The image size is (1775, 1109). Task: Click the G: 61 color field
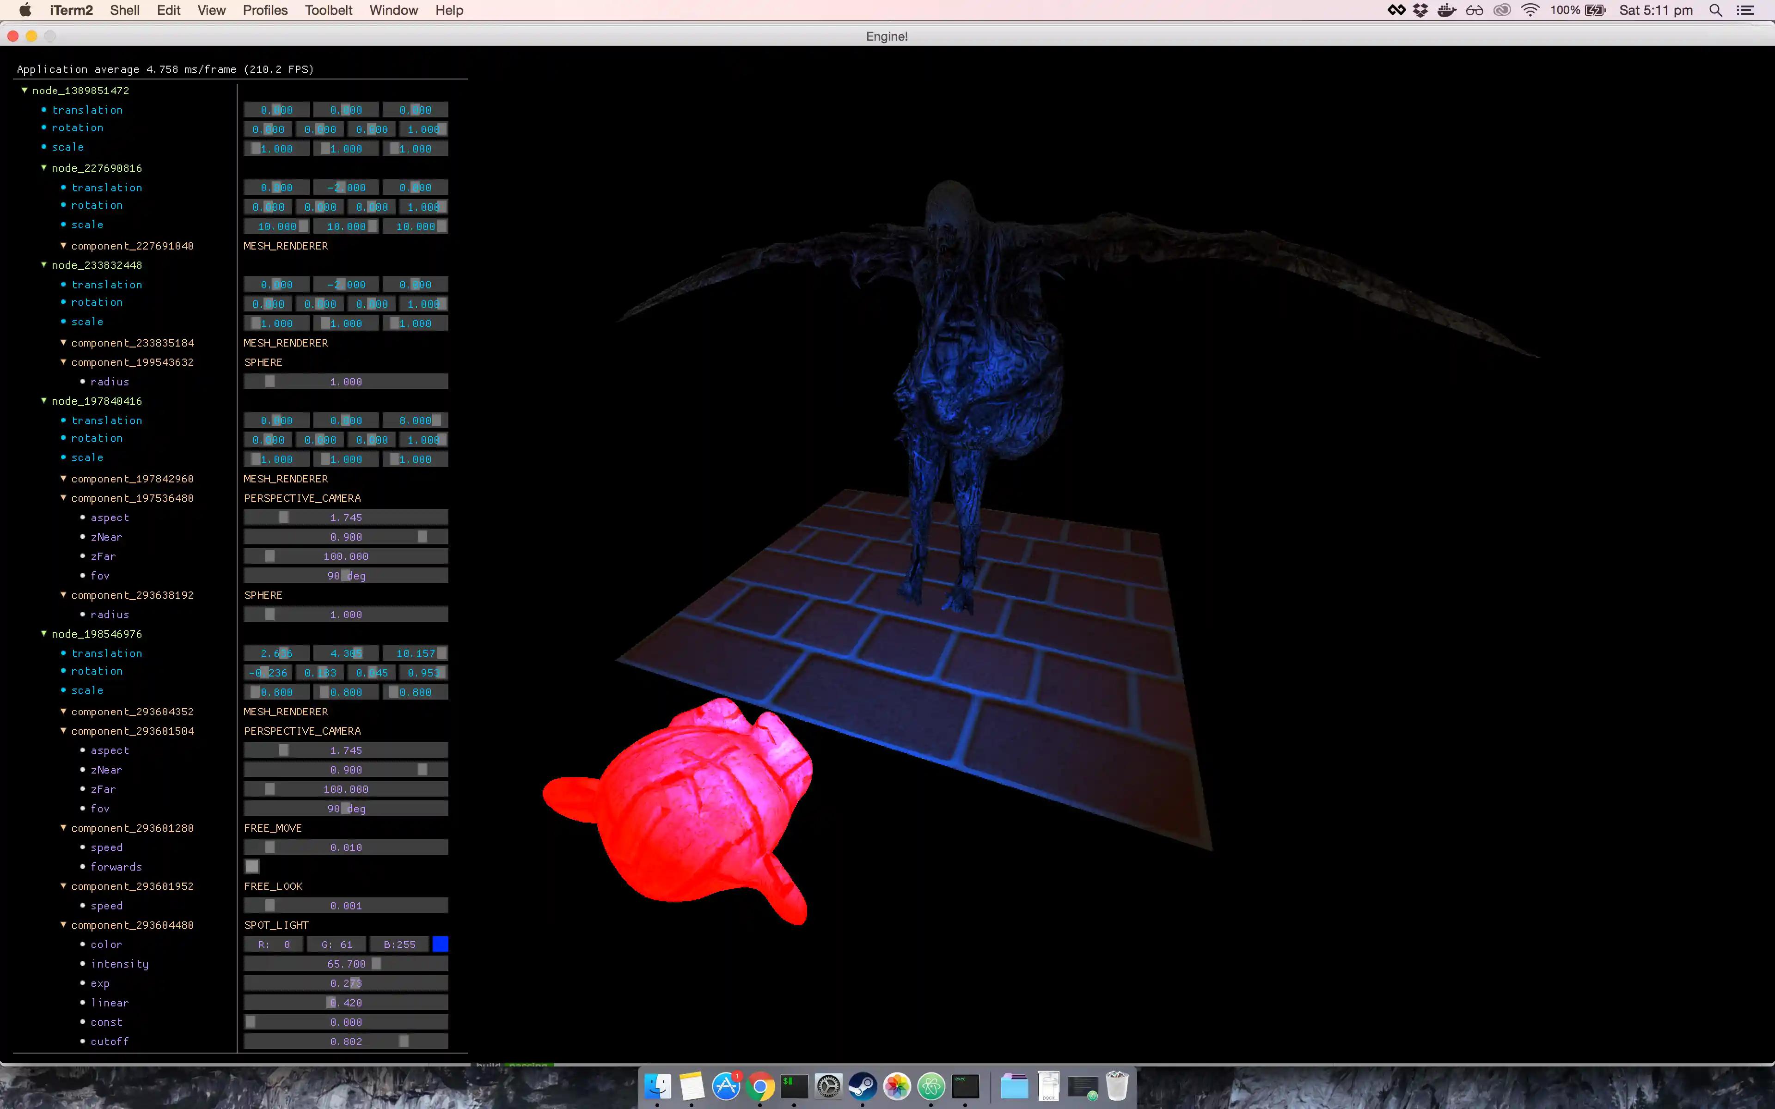click(x=337, y=944)
